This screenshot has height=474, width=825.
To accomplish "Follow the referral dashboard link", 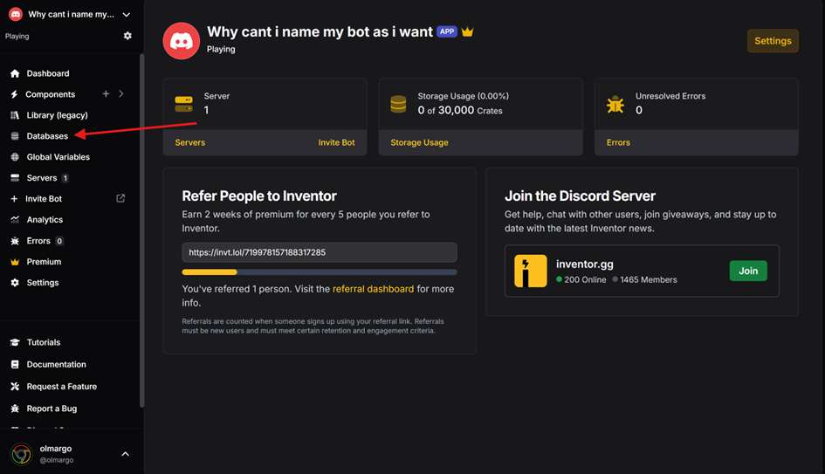I will tap(373, 289).
